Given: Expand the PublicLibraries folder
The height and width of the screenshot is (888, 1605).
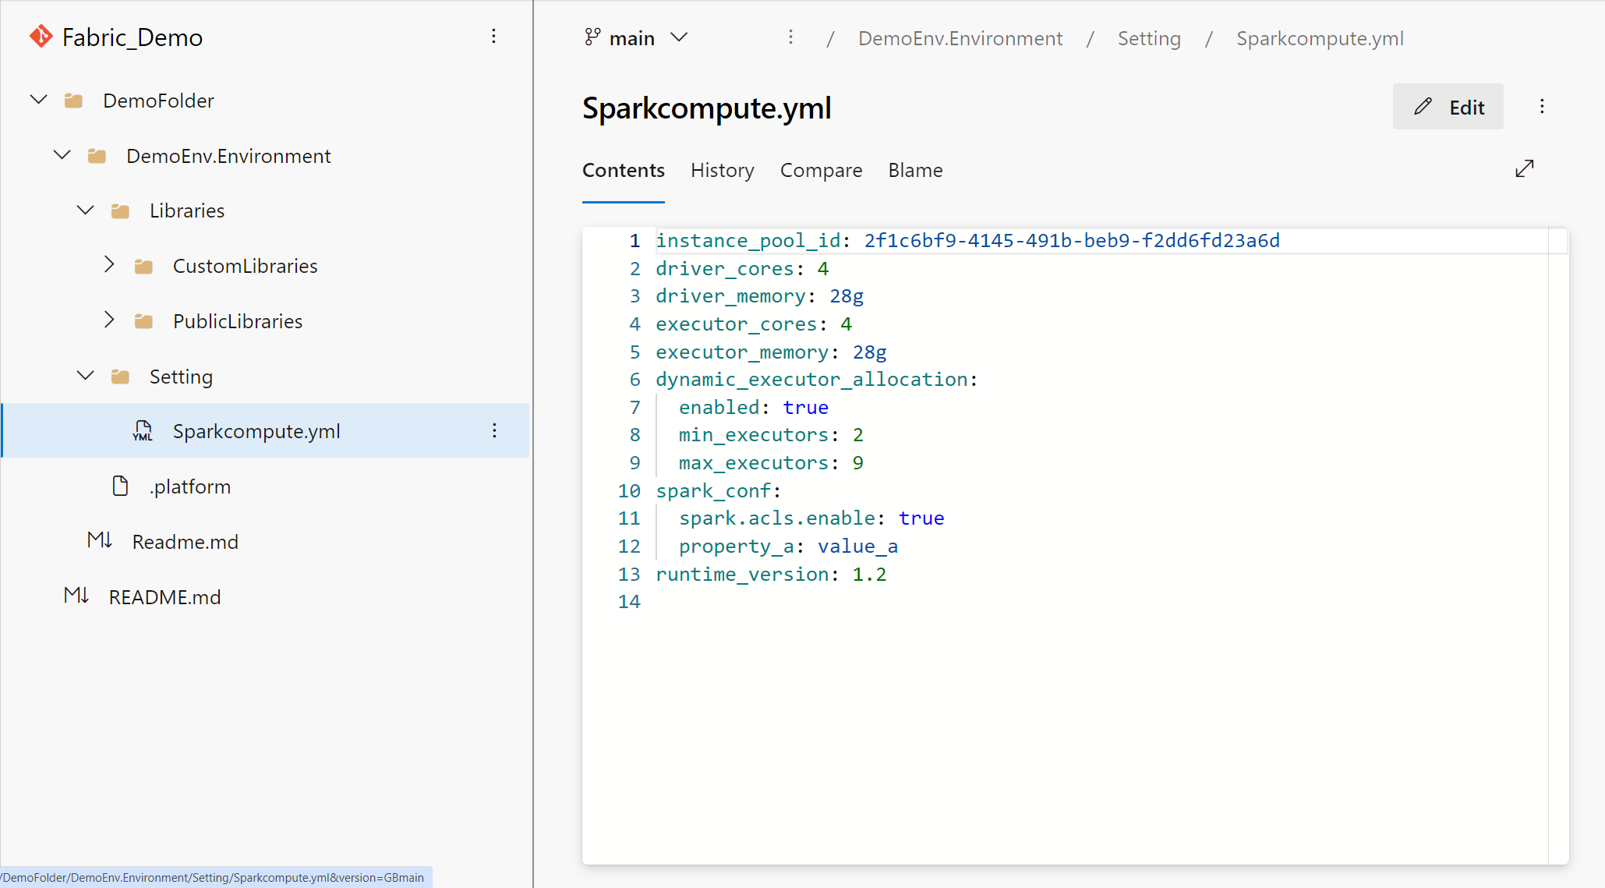Looking at the screenshot, I should pyautogui.click(x=109, y=320).
